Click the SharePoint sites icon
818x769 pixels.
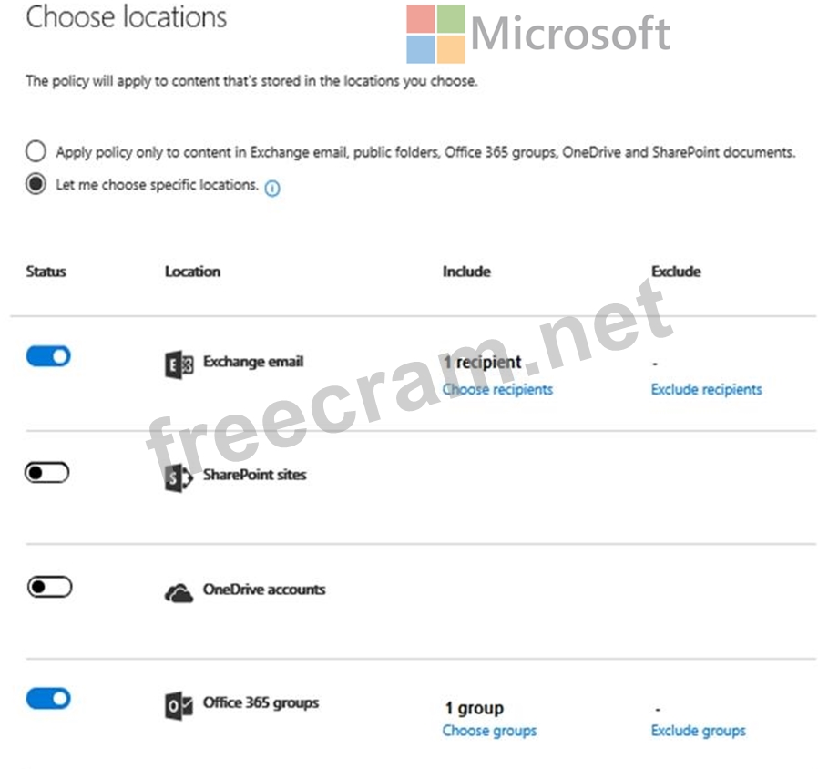[x=179, y=477]
